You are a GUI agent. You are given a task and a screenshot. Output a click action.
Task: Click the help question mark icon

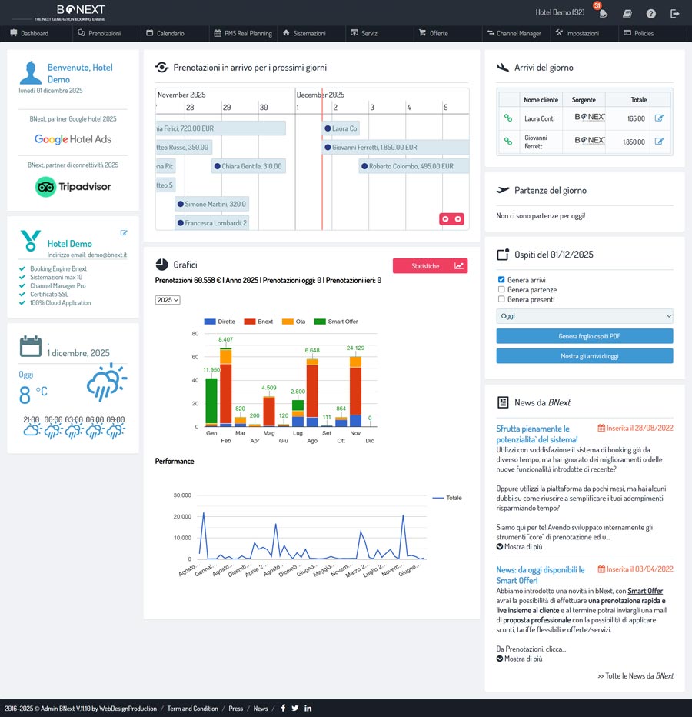point(651,13)
